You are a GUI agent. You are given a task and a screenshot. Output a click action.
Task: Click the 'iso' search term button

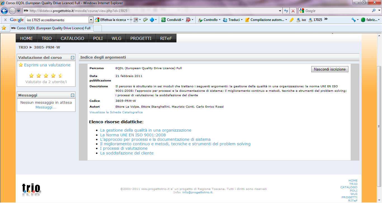click(301, 20)
